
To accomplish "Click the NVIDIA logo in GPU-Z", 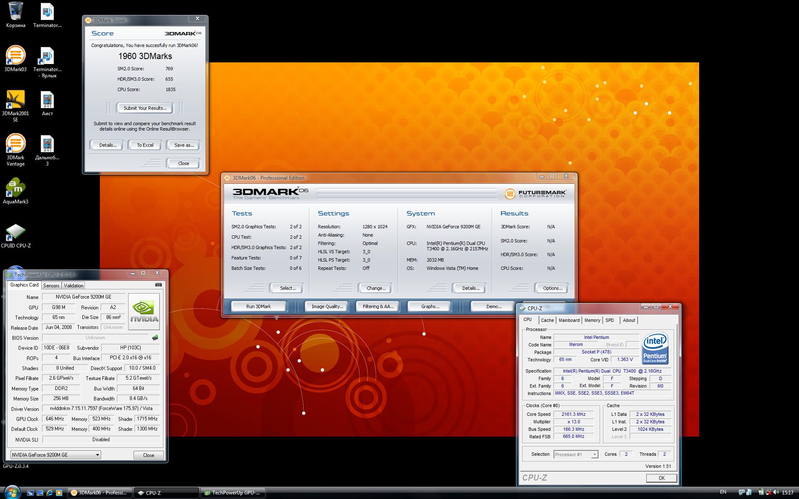I will pyautogui.click(x=144, y=311).
